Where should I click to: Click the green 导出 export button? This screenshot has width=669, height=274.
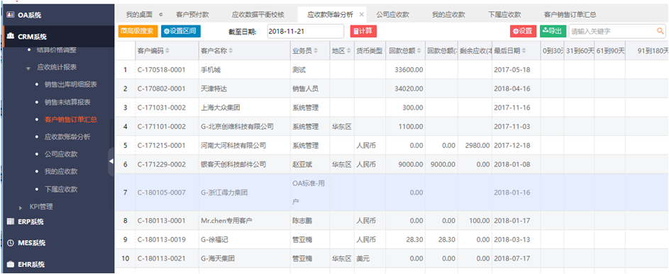coord(553,31)
